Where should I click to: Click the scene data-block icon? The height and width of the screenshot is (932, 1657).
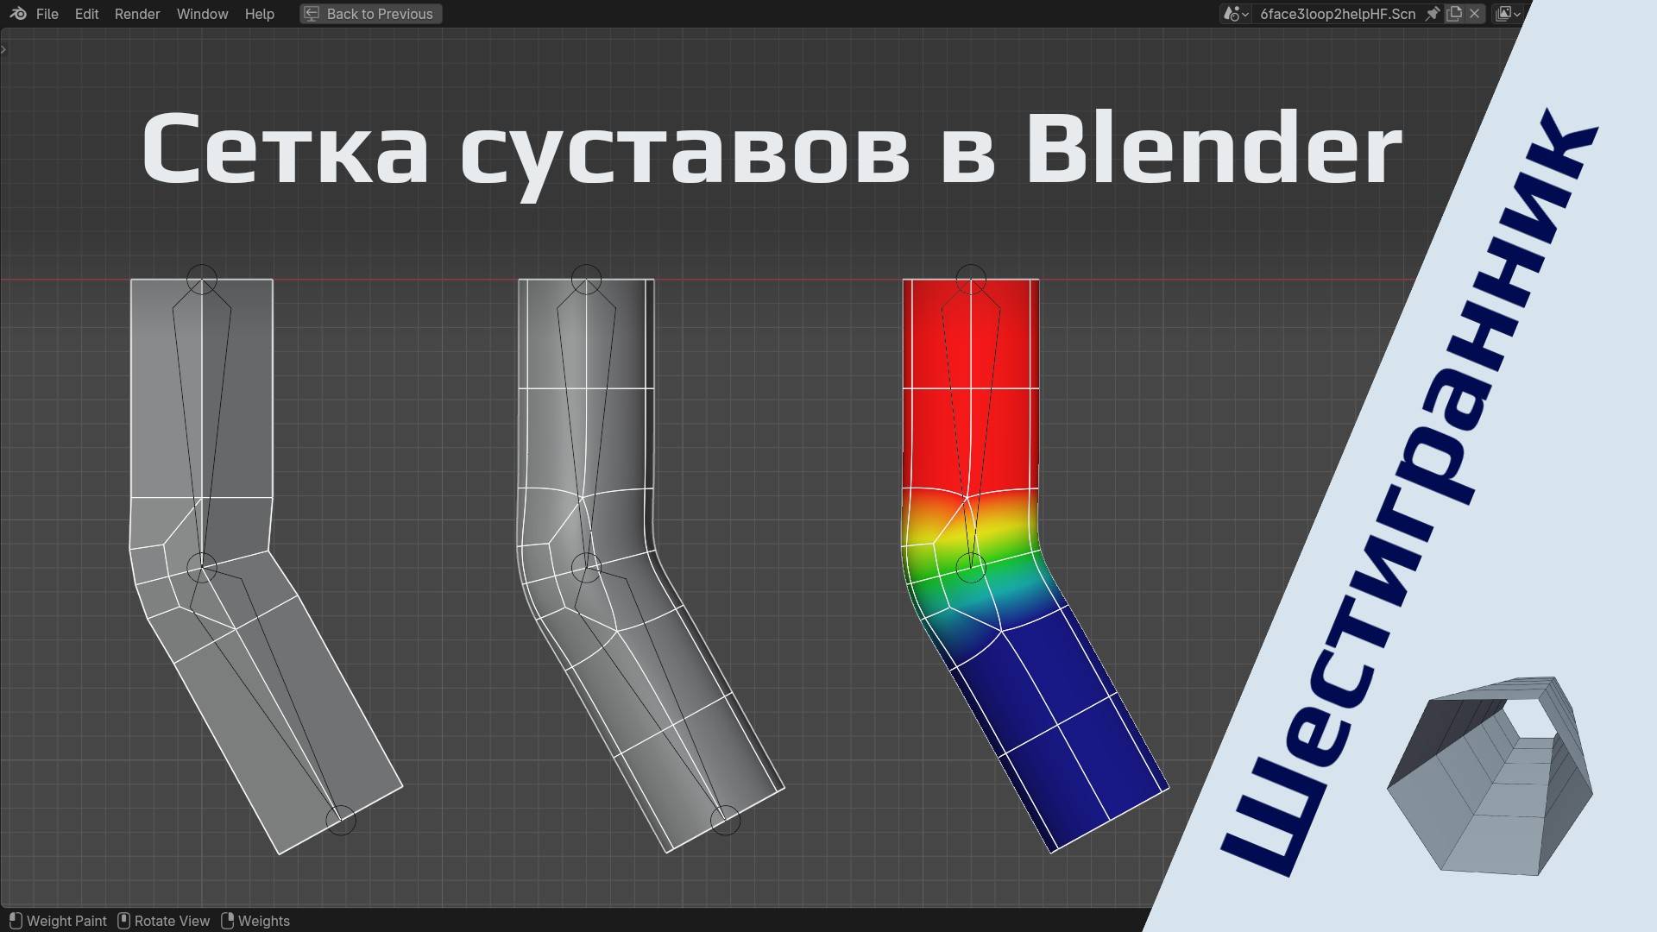tap(1232, 14)
